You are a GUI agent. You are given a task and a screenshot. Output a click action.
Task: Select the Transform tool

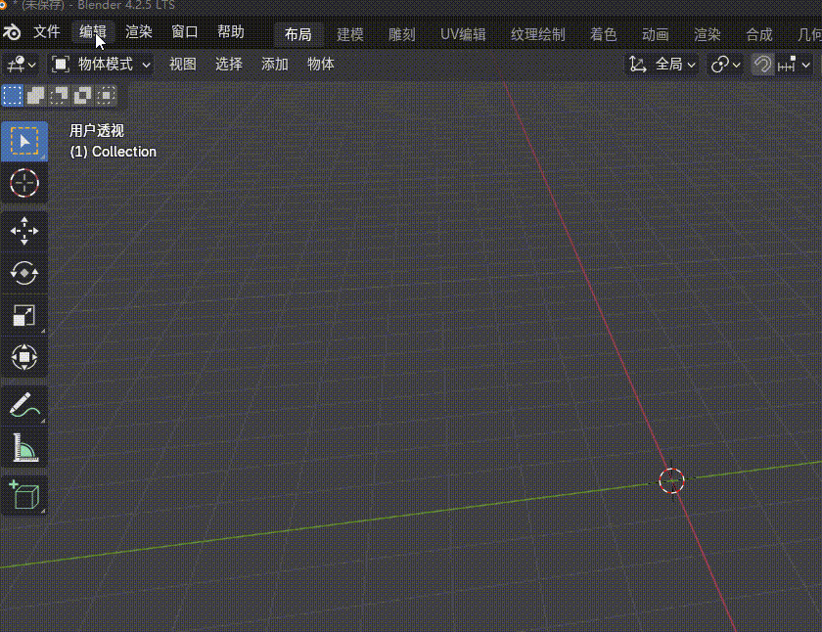tap(23, 357)
